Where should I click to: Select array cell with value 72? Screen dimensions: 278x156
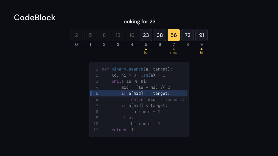[188, 35]
